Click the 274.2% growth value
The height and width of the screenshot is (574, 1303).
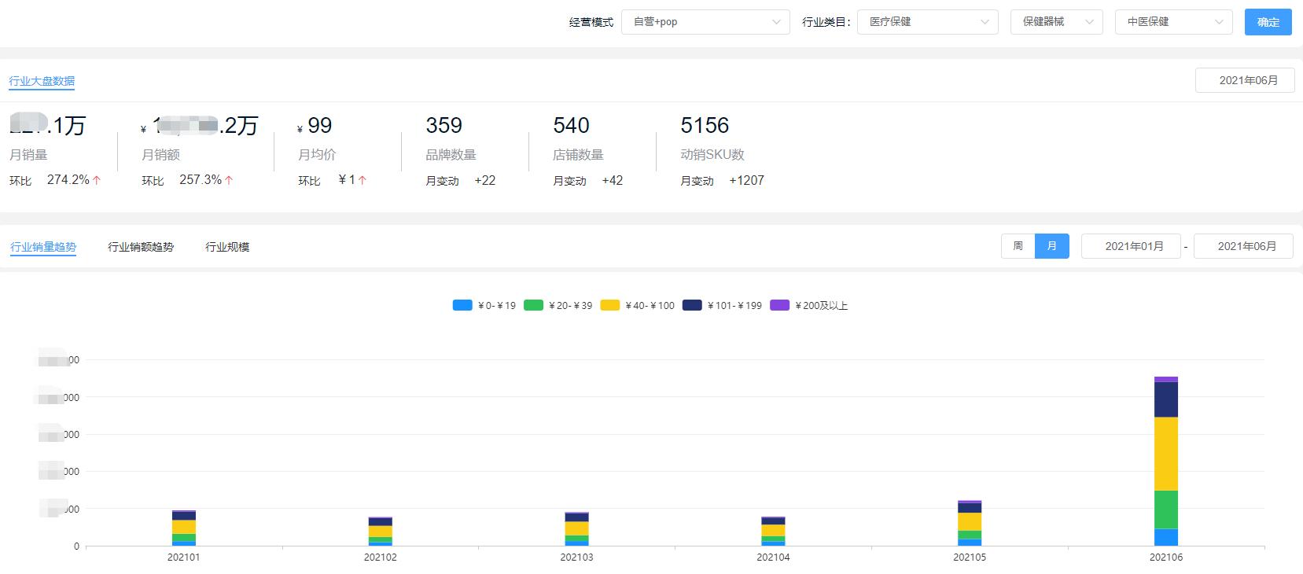point(68,180)
